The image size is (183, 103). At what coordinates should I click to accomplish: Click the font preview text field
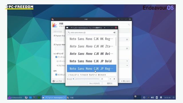pos(91,75)
